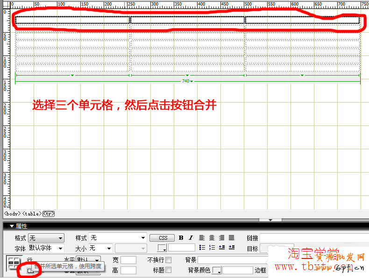Select the <table> tag in tag selector
This screenshot has height=278, width=369.
pos(32,214)
